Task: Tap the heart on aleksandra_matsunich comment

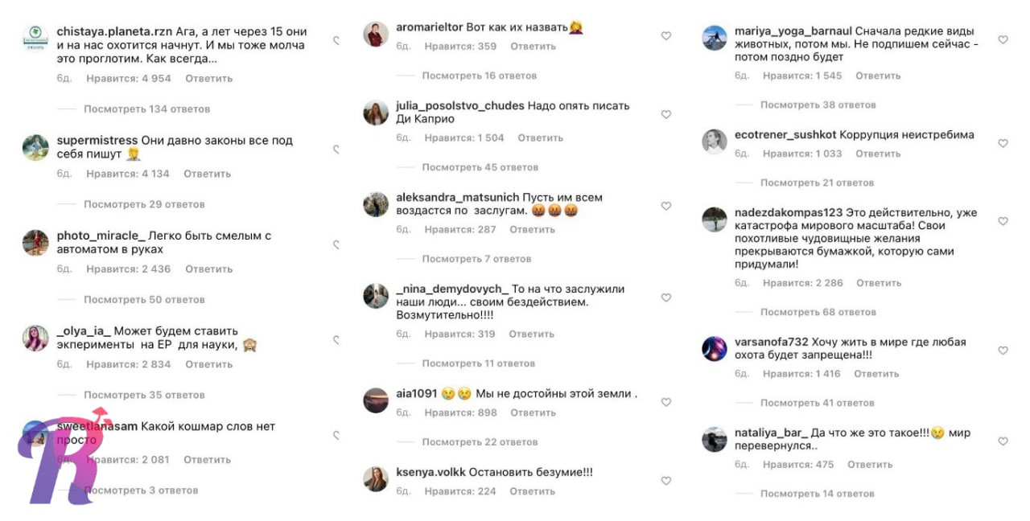Action: pos(666,207)
